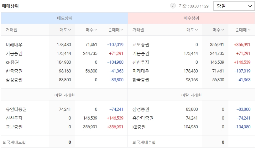Select KB증권 row in 매도상위 table

coord(65,62)
